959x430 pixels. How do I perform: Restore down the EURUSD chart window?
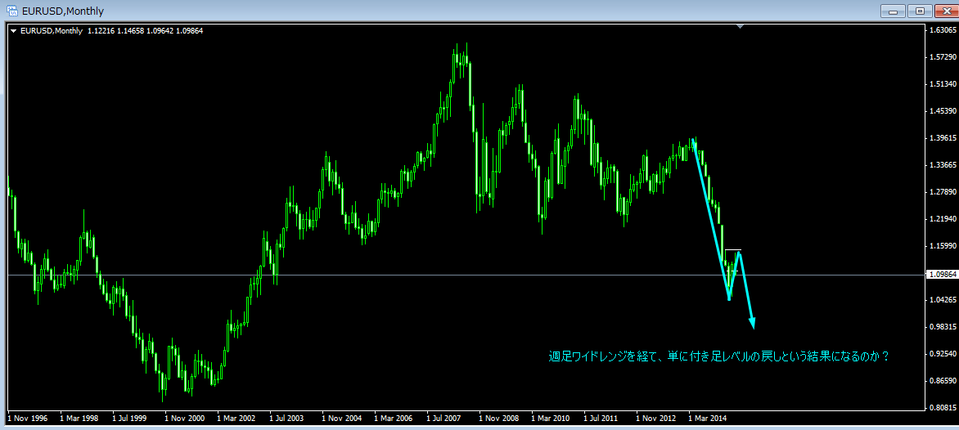click(920, 11)
